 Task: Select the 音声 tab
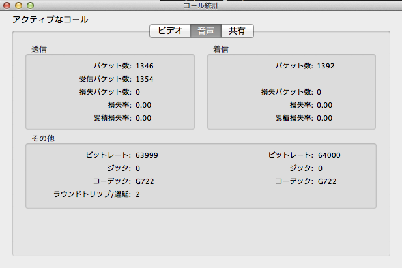pos(205,31)
